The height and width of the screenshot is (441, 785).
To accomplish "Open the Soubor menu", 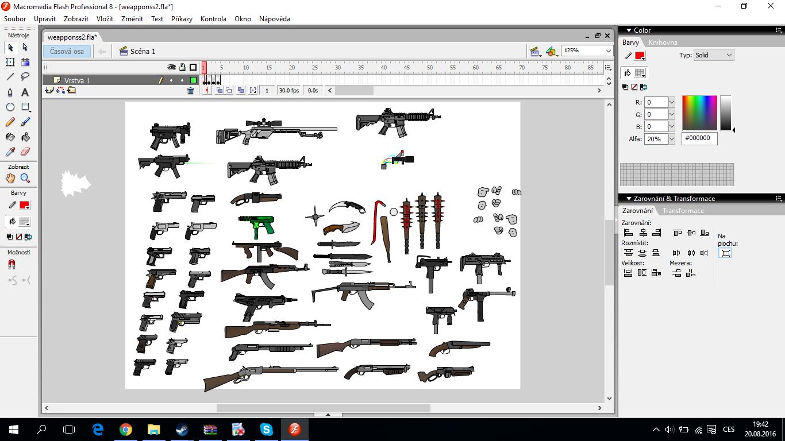I will (15, 19).
